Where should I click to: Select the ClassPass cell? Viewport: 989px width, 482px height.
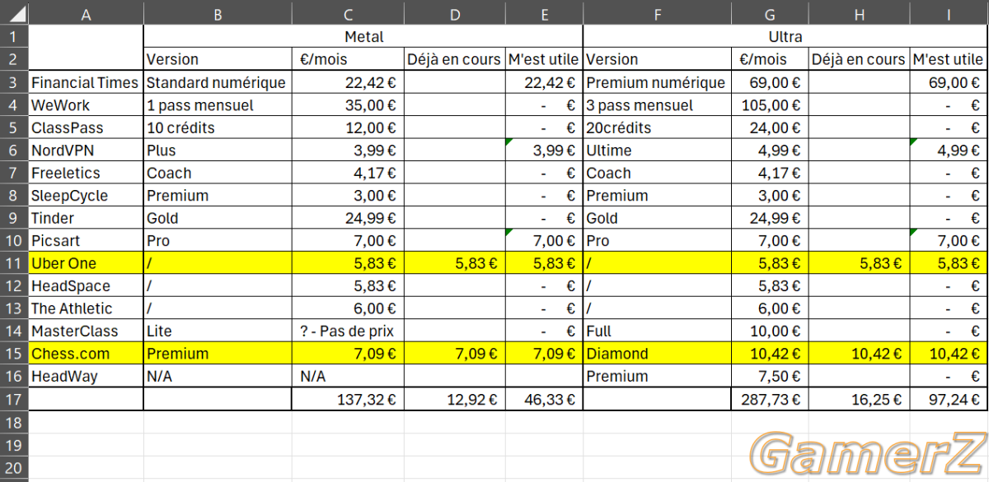click(x=86, y=127)
